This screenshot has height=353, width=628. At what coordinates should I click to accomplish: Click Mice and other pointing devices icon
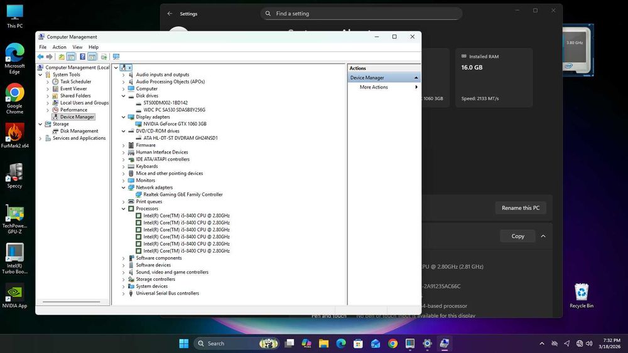131,174
